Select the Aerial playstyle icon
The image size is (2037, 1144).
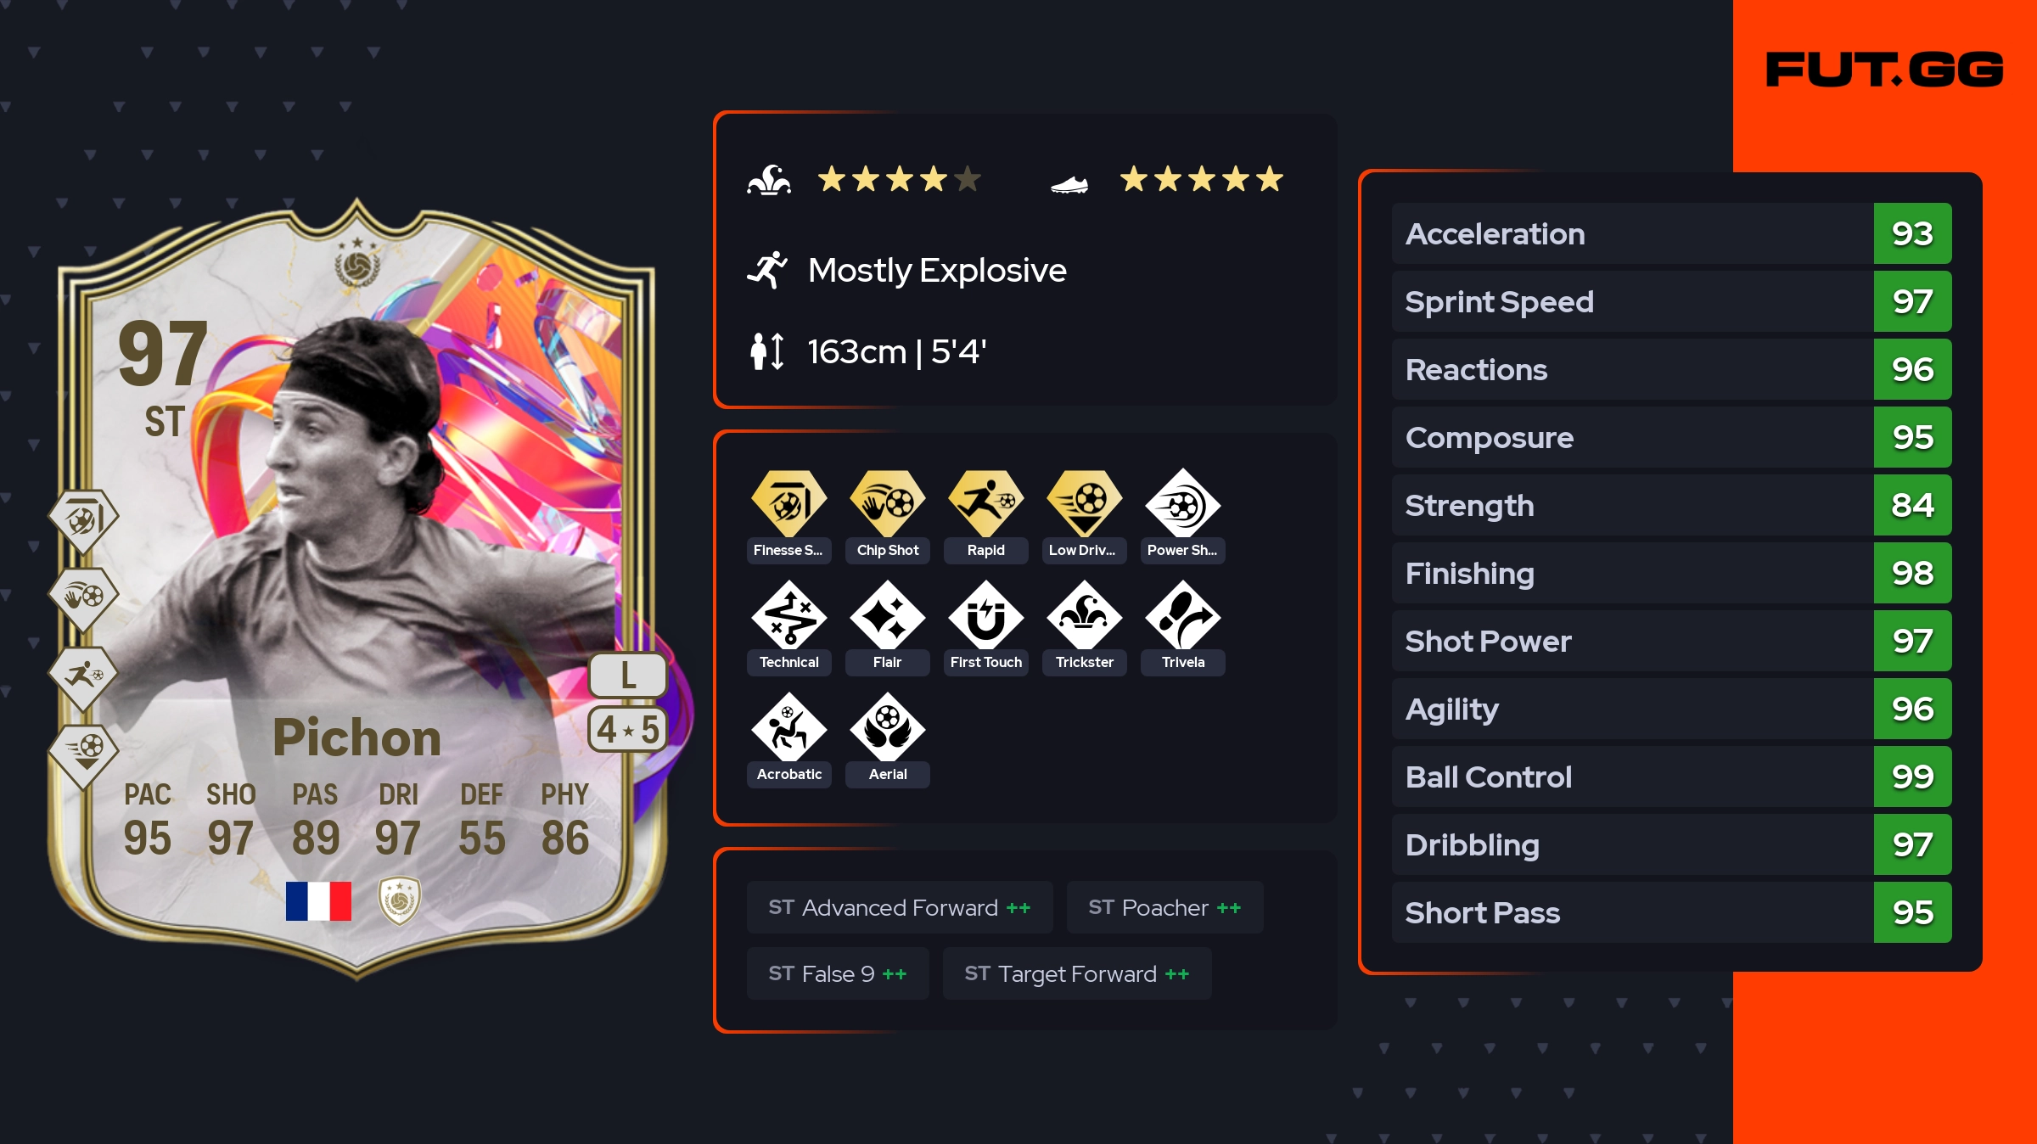click(x=887, y=728)
